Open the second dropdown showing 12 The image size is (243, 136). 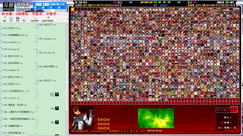(46, 4)
